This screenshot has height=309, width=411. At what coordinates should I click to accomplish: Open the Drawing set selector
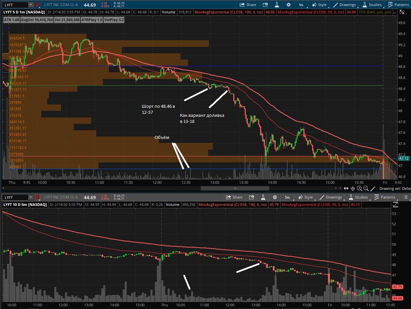(395, 188)
